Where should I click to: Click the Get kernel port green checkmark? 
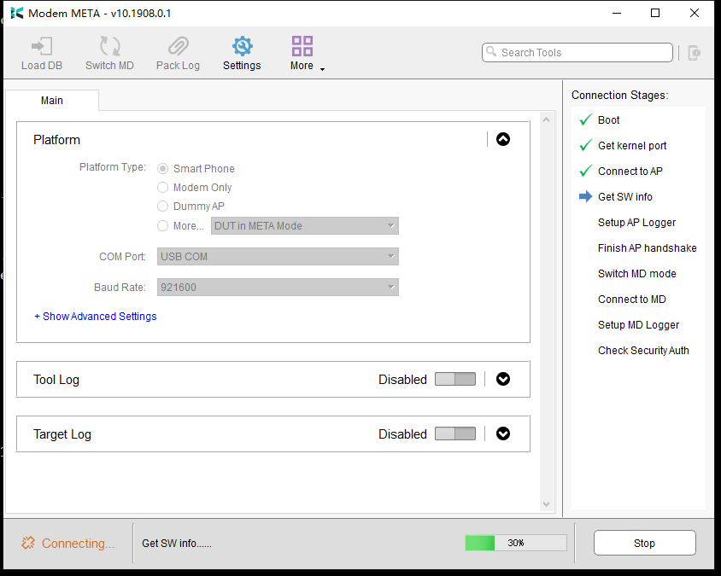click(586, 146)
